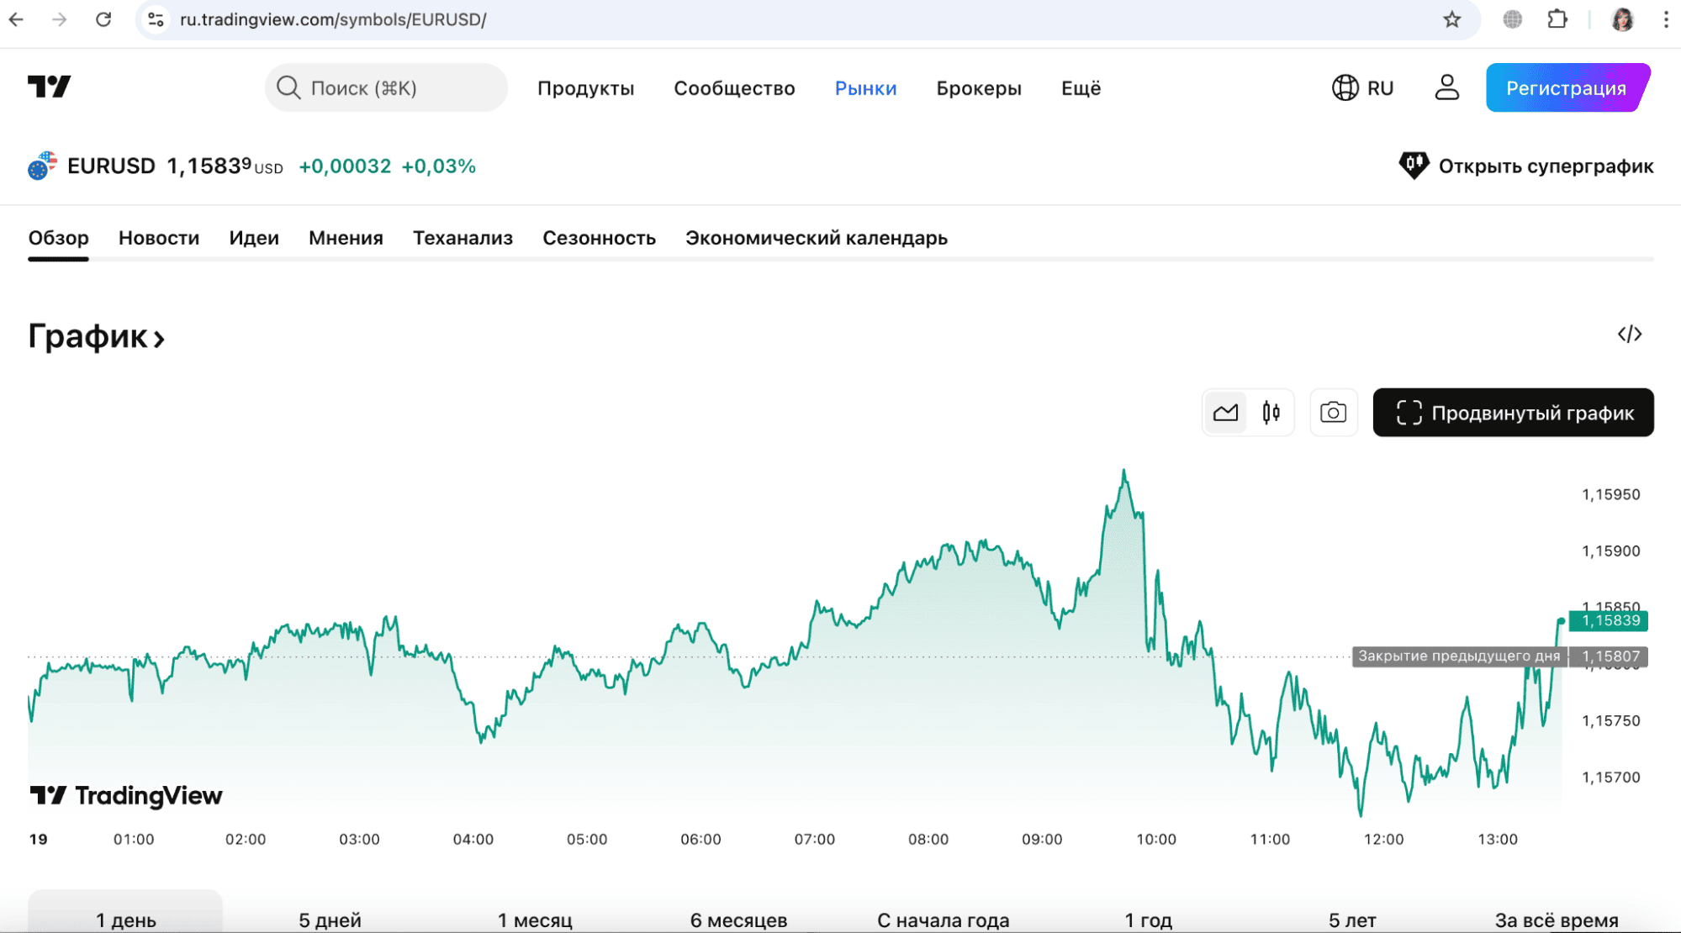Select the Обзор tab
The height and width of the screenshot is (933, 1681).
[x=58, y=238]
